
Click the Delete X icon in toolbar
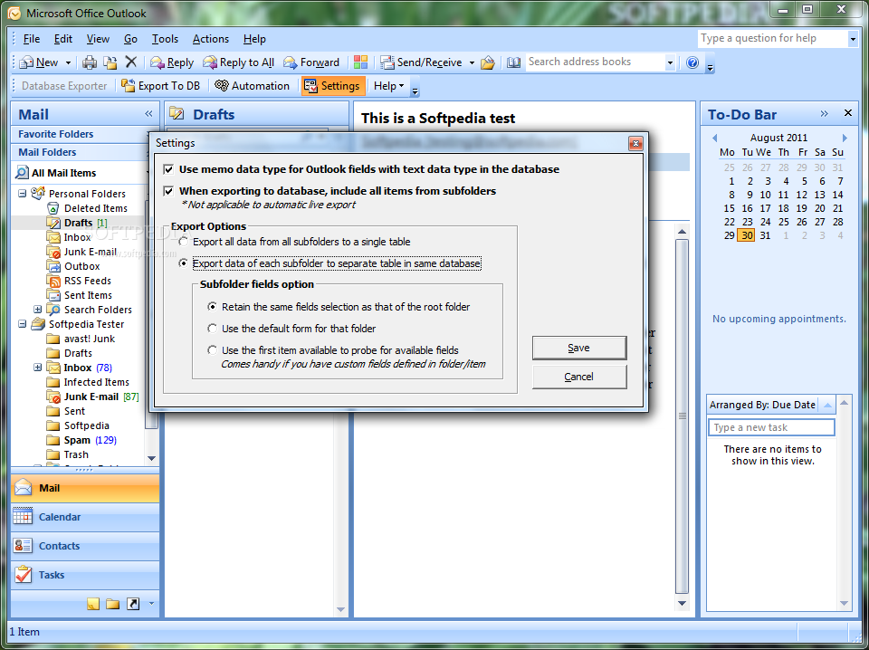tap(130, 62)
